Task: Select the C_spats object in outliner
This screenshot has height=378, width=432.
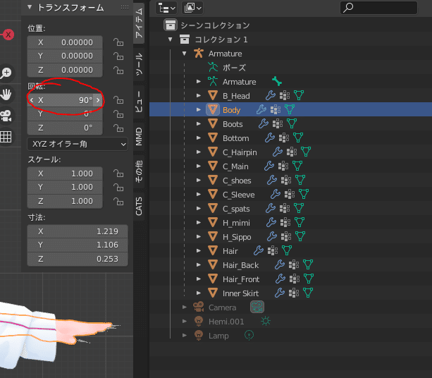Action: 236,209
